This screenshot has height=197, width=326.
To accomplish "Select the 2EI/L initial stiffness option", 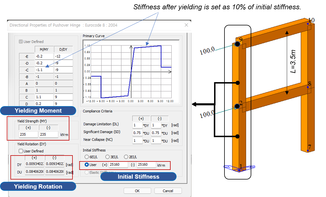I will pos(126,157).
